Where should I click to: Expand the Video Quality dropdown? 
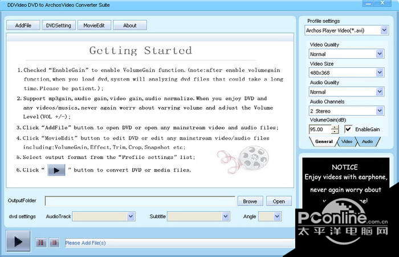coord(380,54)
